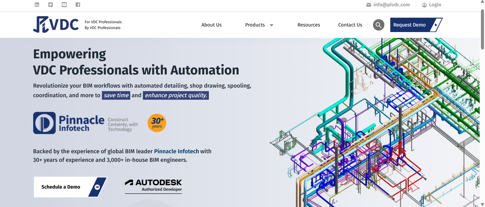Click the "Empowering" headline word
Screen dimensions: 485x207
click(70, 54)
